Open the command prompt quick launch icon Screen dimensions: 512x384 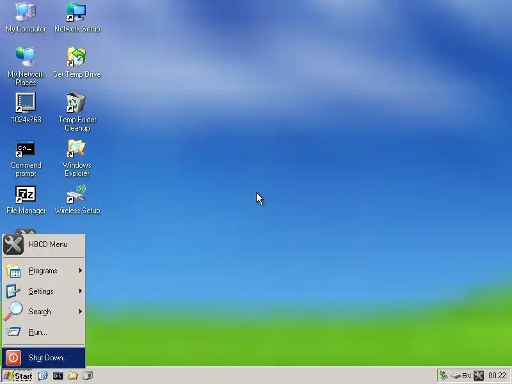click(x=58, y=376)
